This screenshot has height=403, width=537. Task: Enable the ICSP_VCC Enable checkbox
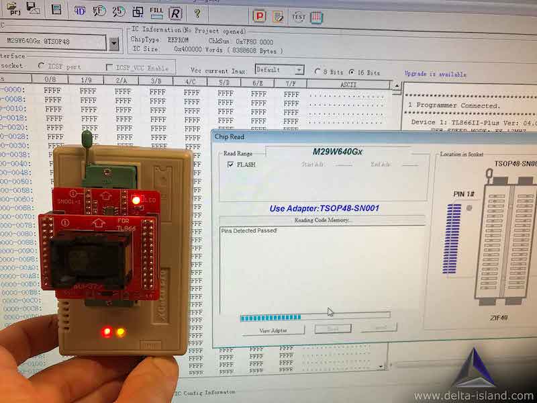[110, 67]
